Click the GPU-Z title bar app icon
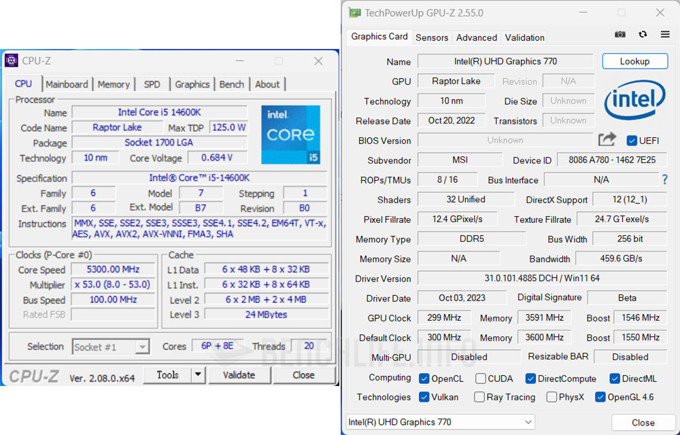680x435 pixels. pyautogui.click(x=355, y=12)
